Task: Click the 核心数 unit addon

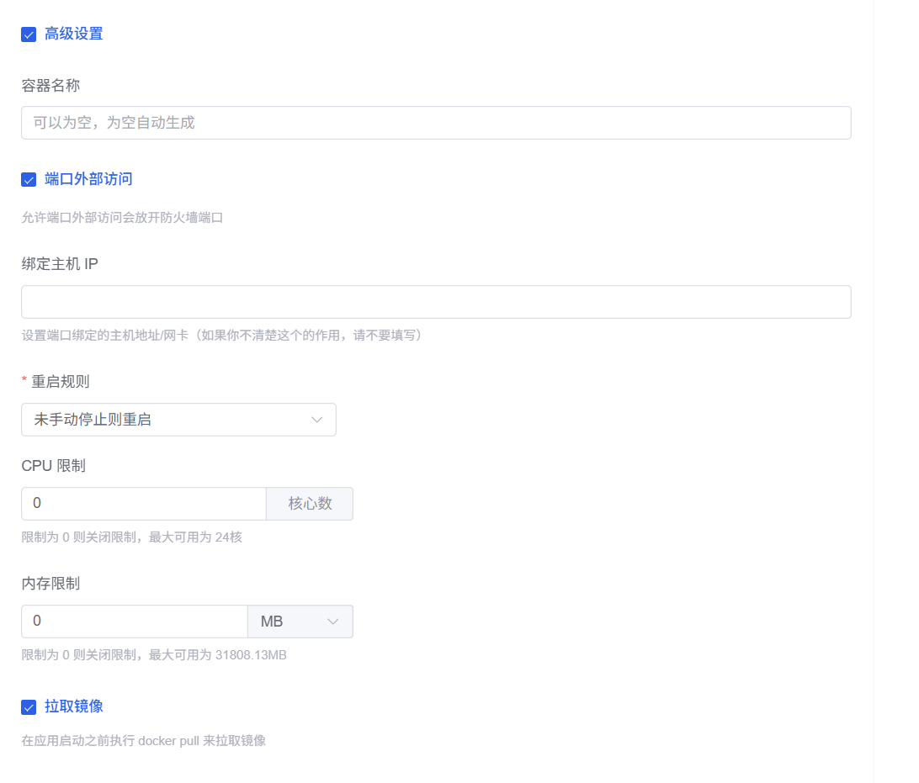Action: pos(310,504)
